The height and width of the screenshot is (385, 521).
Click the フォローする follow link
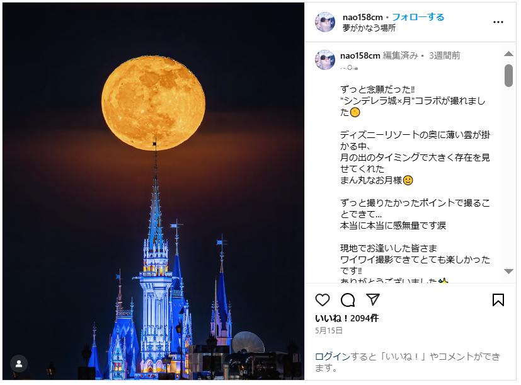[418, 17]
